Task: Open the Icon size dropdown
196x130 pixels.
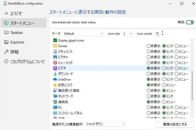Action: click(128, 34)
